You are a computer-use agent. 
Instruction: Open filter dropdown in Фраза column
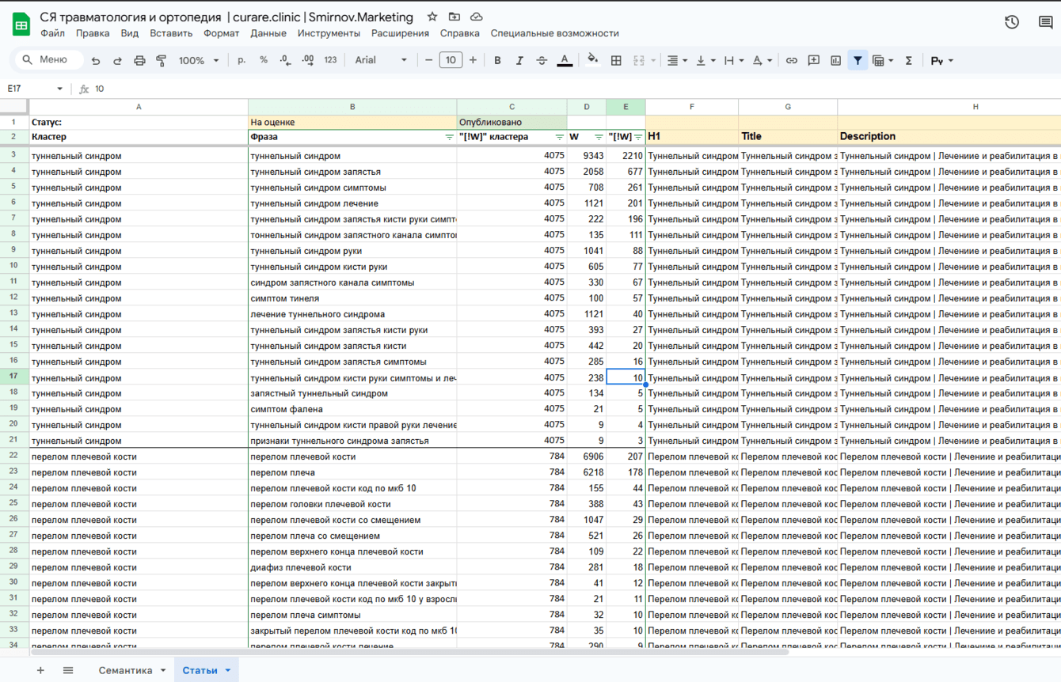click(449, 137)
